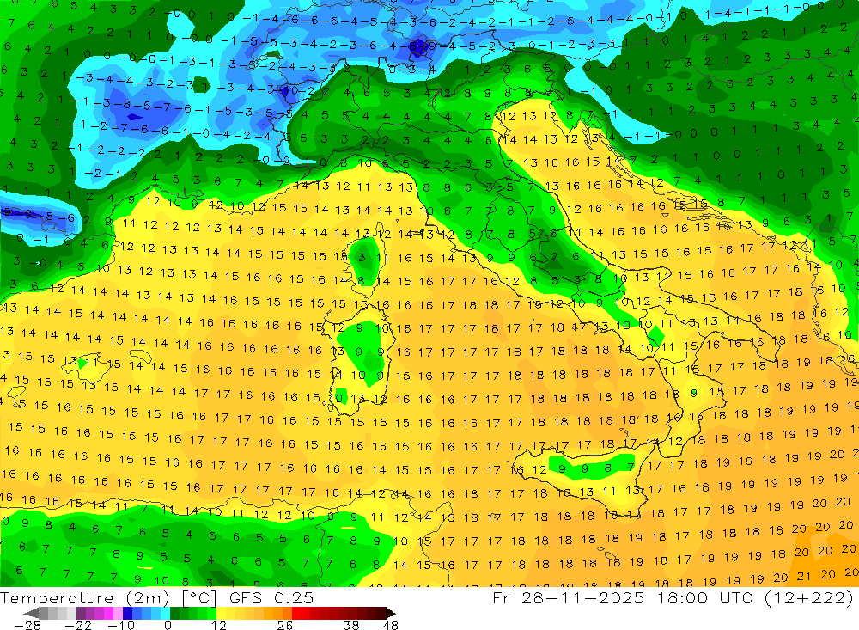Click the legend label '-10'

pos(121,625)
